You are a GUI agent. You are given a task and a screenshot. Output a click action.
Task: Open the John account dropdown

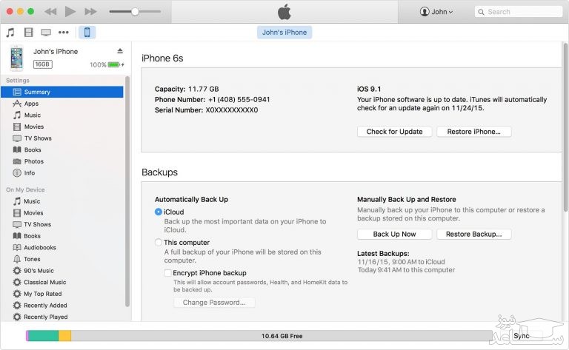(436, 12)
